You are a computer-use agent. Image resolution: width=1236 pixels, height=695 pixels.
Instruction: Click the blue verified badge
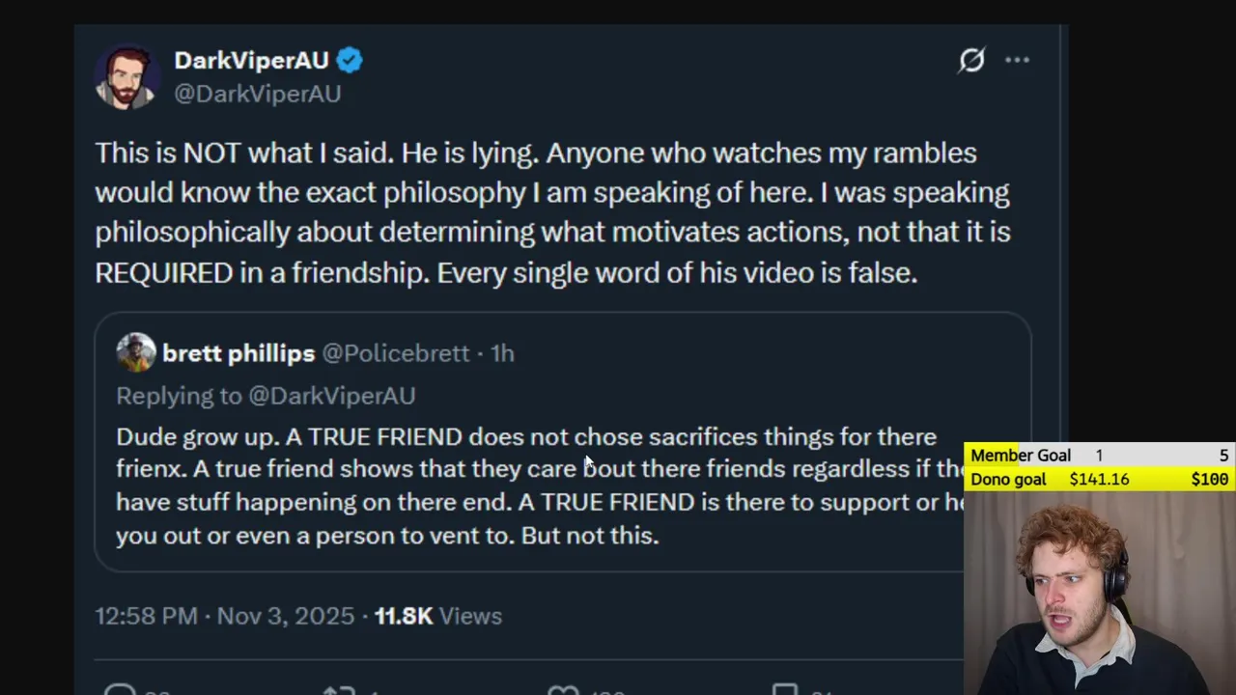[x=350, y=60]
